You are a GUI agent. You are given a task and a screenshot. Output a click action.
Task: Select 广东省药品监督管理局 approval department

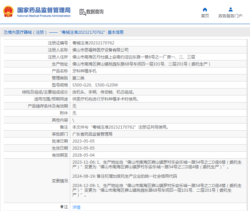(92, 134)
